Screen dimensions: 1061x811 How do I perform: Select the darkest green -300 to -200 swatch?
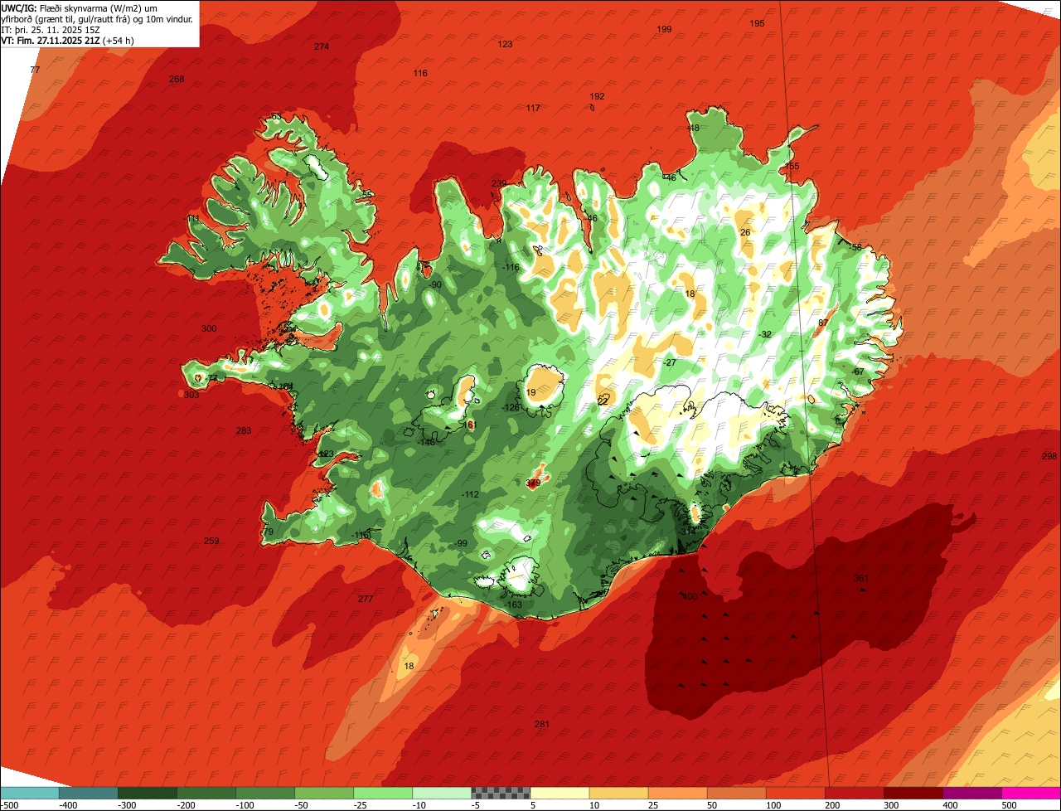[x=148, y=793]
